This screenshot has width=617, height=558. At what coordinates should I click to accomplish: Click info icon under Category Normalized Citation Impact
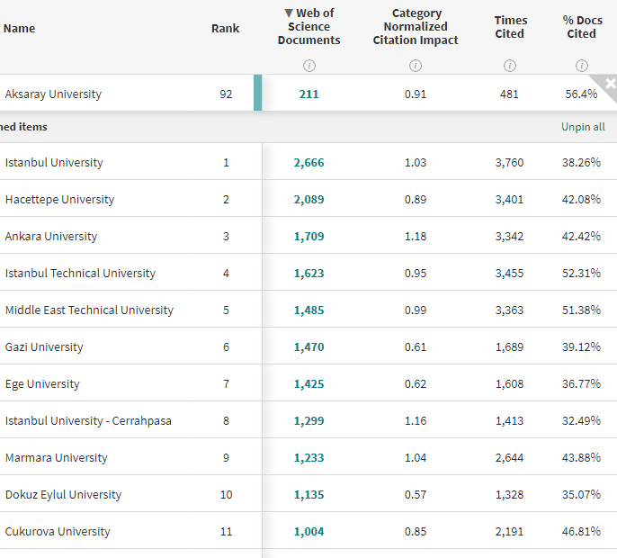[416, 65]
